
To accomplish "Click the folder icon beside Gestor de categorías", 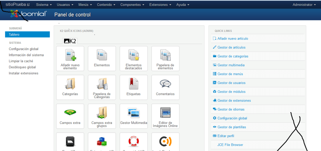I will 214,56.
